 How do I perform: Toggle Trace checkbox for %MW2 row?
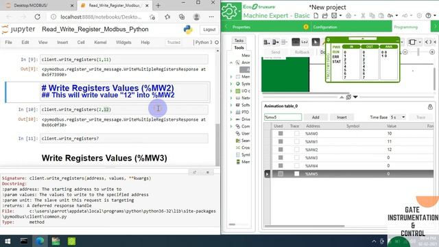click(x=296, y=150)
